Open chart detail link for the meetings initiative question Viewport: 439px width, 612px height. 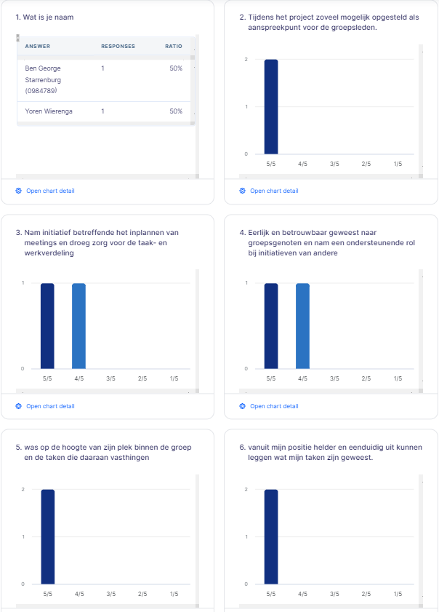coord(50,406)
